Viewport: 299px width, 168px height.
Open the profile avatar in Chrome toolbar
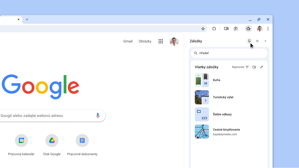coord(260,29)
